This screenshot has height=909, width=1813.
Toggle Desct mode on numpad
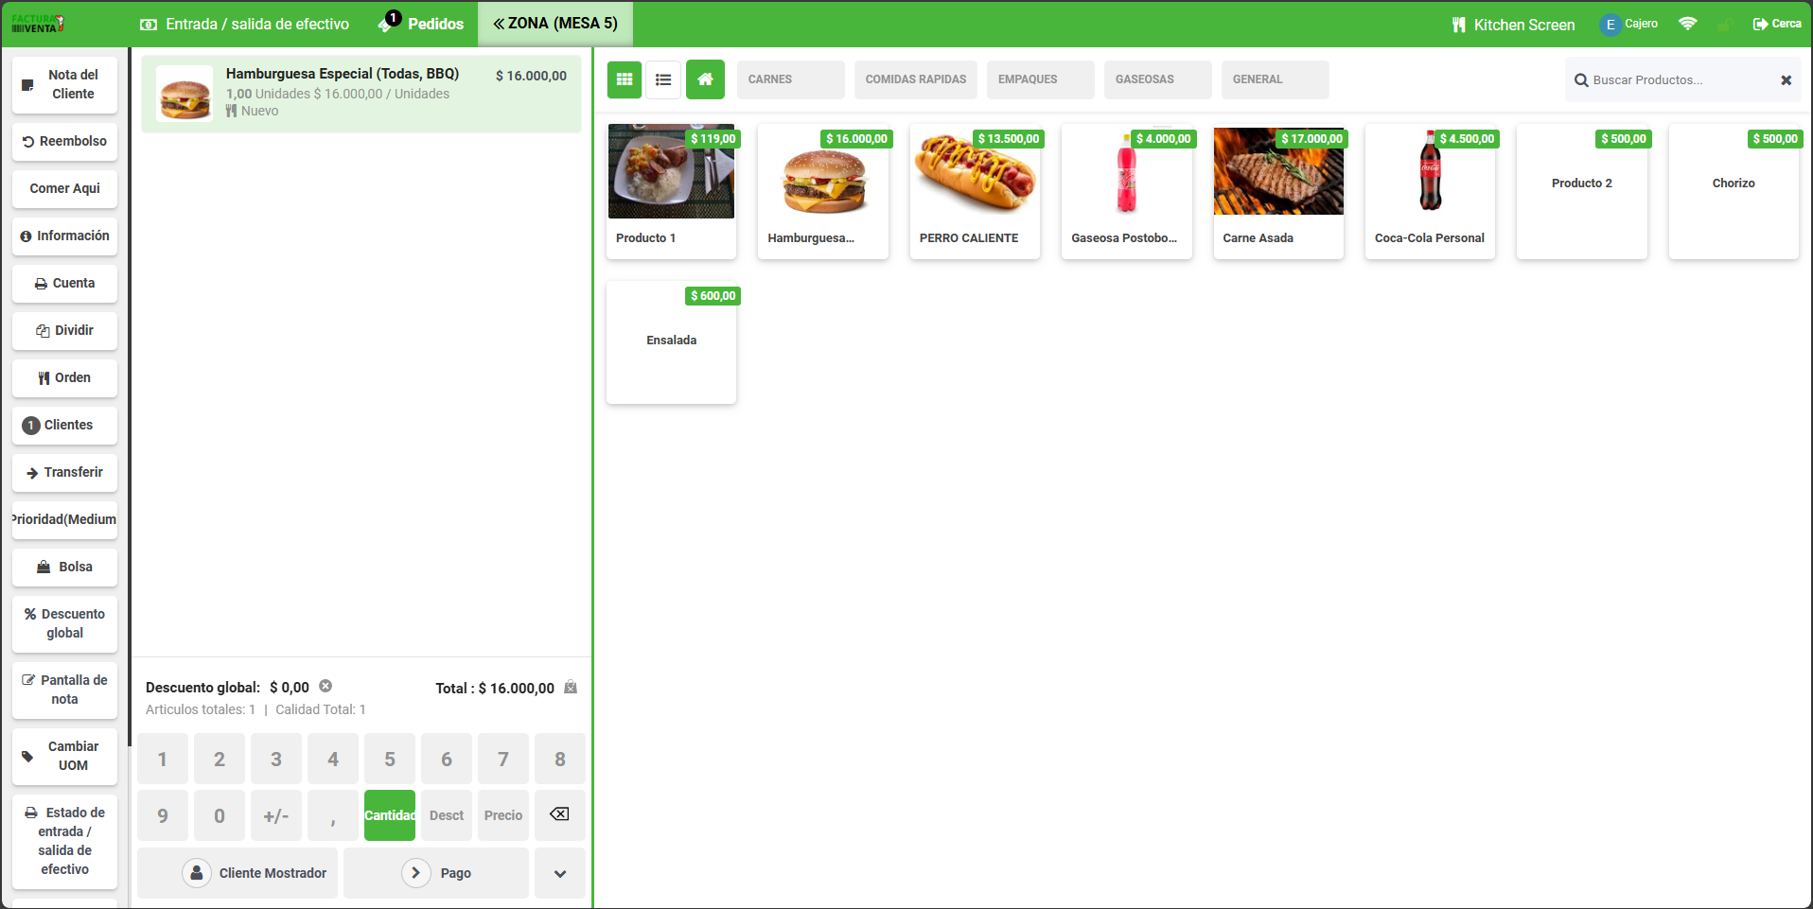pos(447,815)
